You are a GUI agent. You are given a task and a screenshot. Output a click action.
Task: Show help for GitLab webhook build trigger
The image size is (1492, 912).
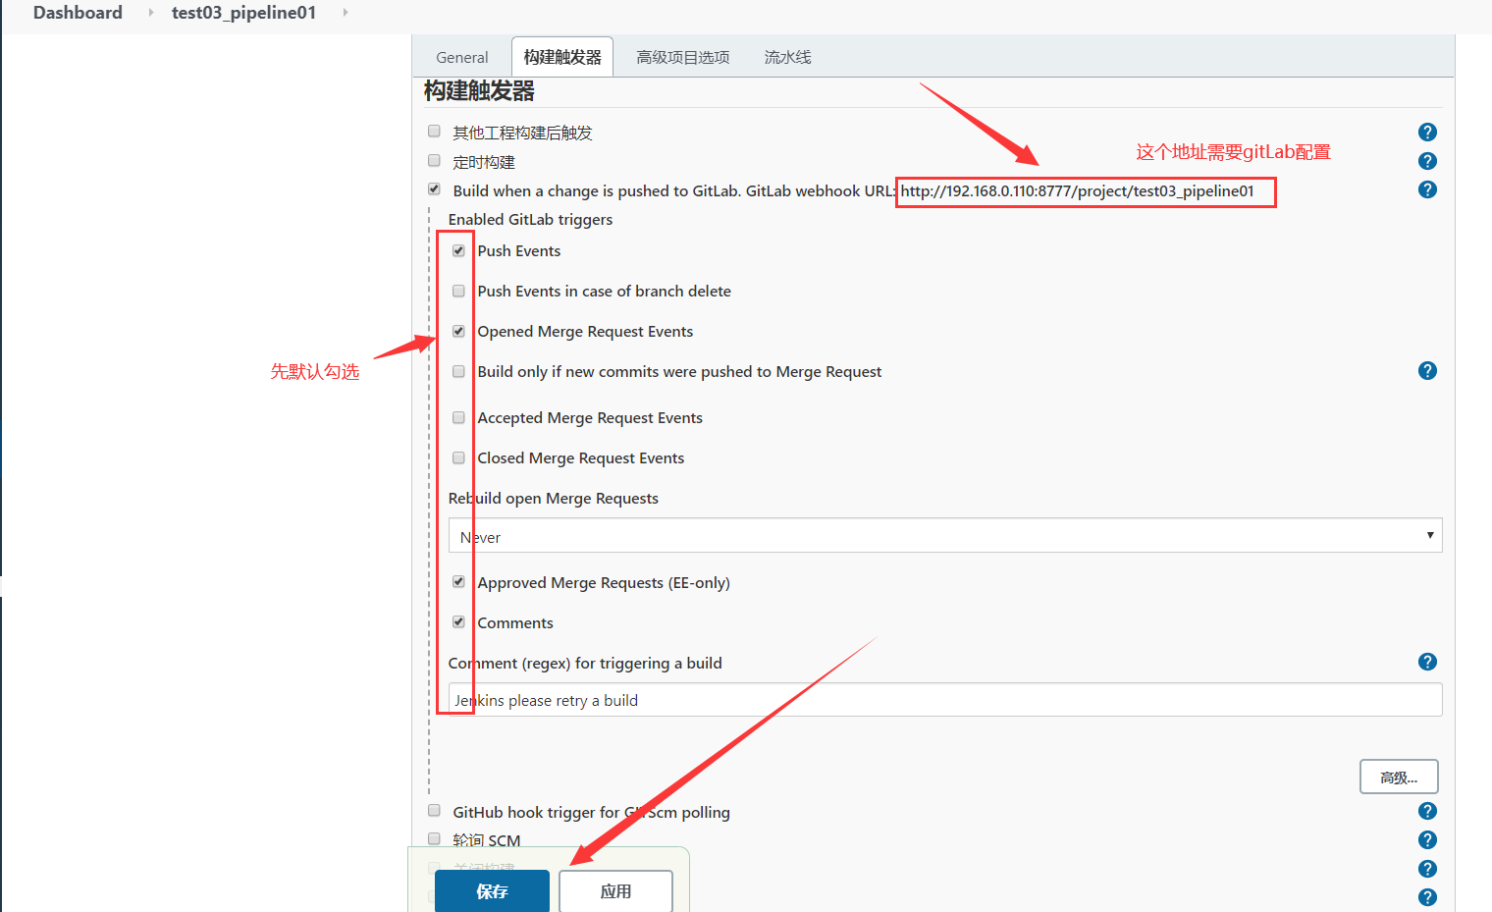[x=1427, y=189]
